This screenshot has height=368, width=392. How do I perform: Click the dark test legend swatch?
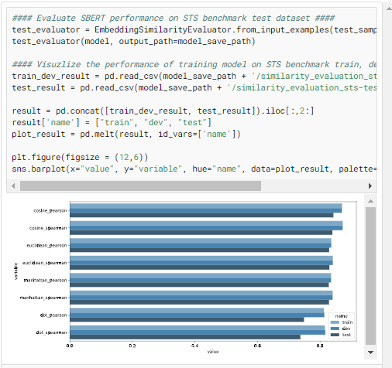coord(335,335)
